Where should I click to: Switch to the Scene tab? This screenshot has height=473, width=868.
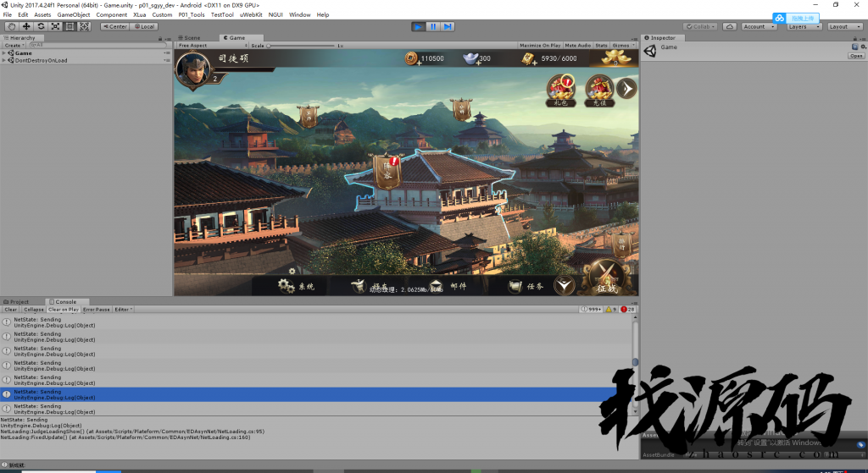(x=189, y=37)
